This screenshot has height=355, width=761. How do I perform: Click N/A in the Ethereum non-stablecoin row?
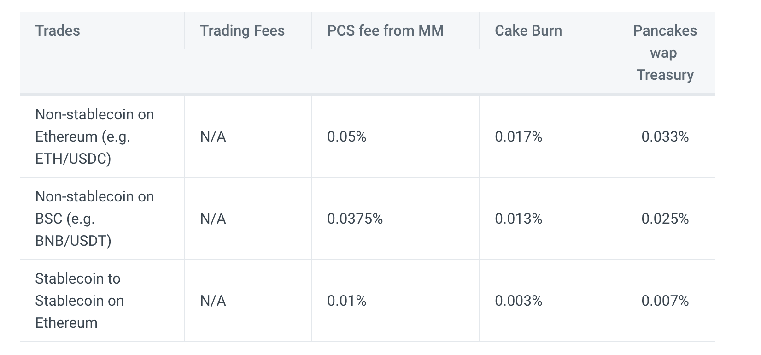(213, 137)
